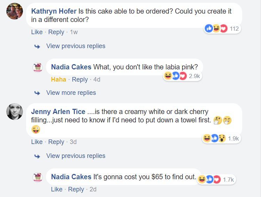
Task: Click Nadia Cakes avatar on $65 reply
Action: click(x=38, y=177)
